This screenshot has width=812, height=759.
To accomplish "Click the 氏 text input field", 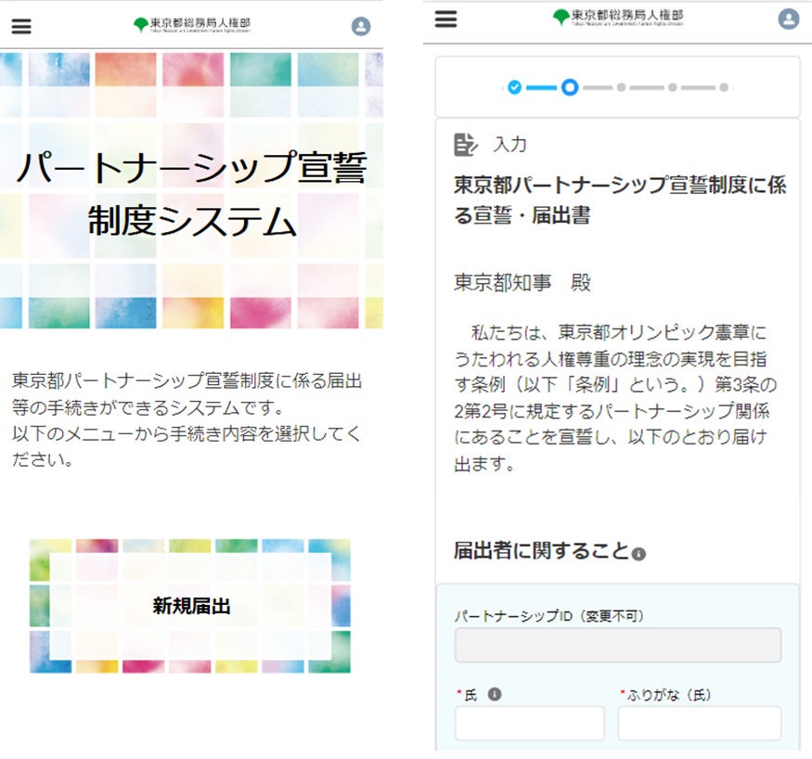I will point(530,722).
